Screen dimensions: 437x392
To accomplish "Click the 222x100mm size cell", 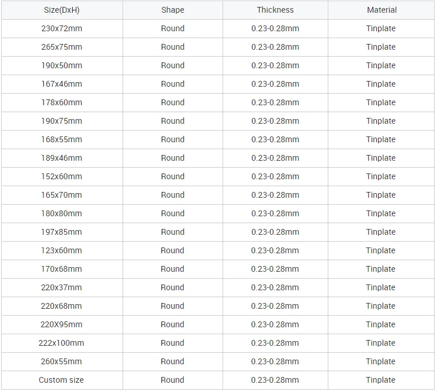I will (x=61, y=343).
